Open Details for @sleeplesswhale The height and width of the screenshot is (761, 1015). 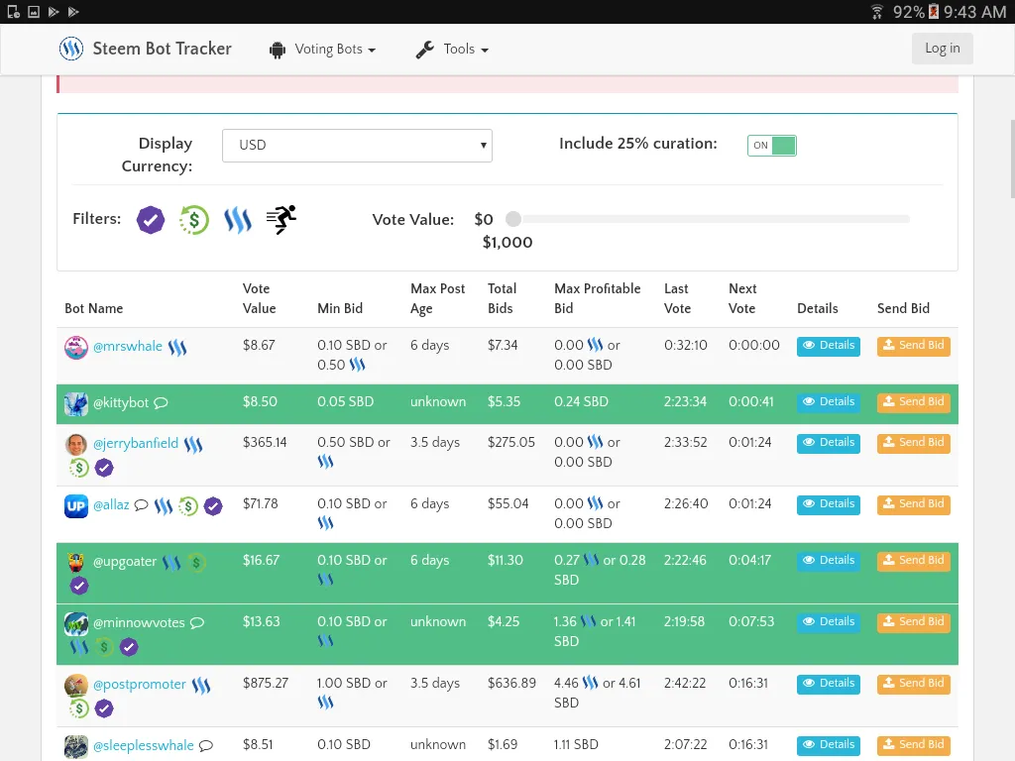(829, 745)
